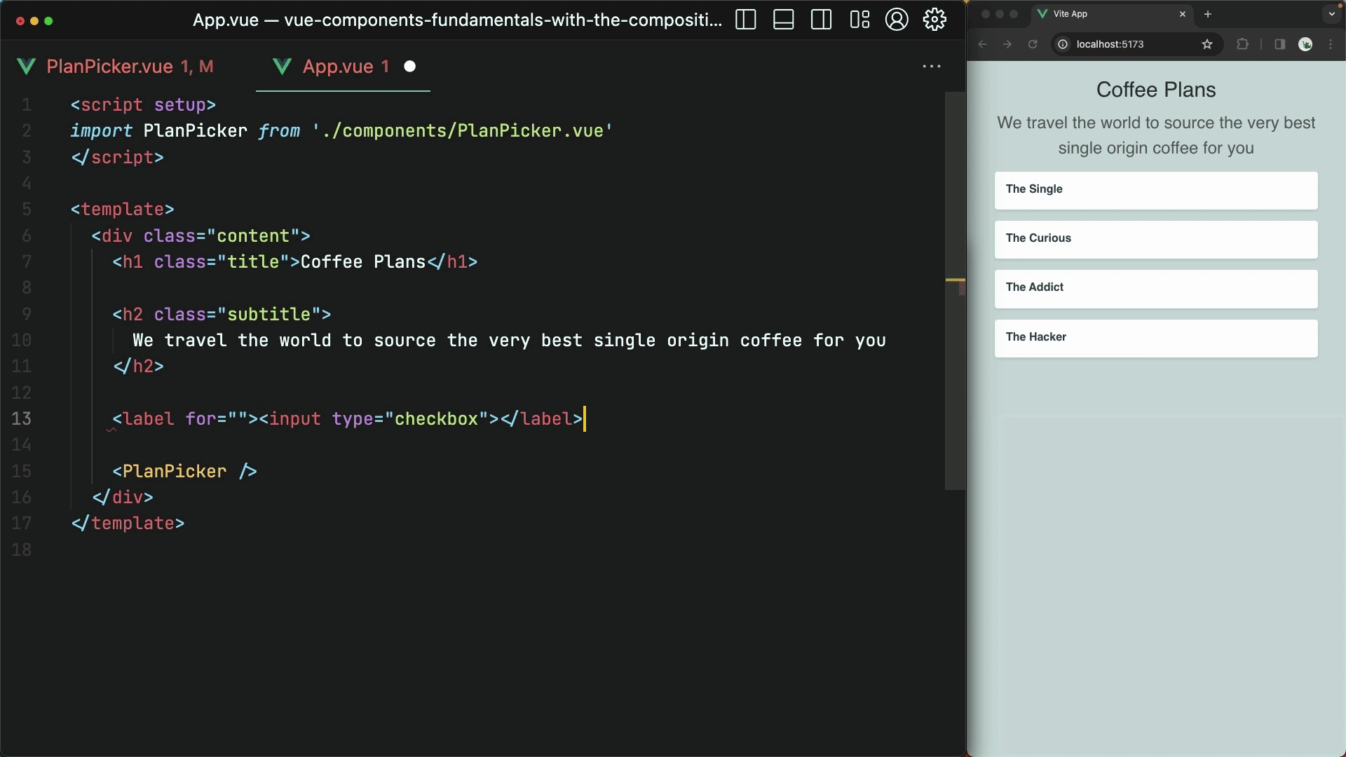Image resolution: width=1346 pixels, height=757 pixels.
Task: Toggle the browser side panel icon
Action: click(x=1279, y=44)
